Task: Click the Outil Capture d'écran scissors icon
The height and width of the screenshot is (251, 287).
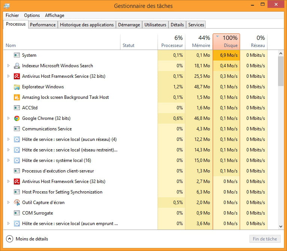Action: (17, 203)
